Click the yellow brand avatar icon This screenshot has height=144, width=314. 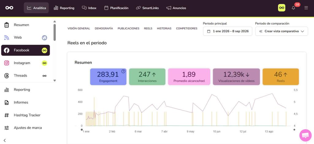coord(281,8)
